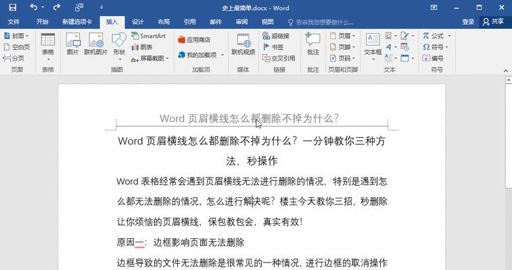512x270 pixels.
Task: Click the heading line 法，秒操作
Action: [252, 161]
